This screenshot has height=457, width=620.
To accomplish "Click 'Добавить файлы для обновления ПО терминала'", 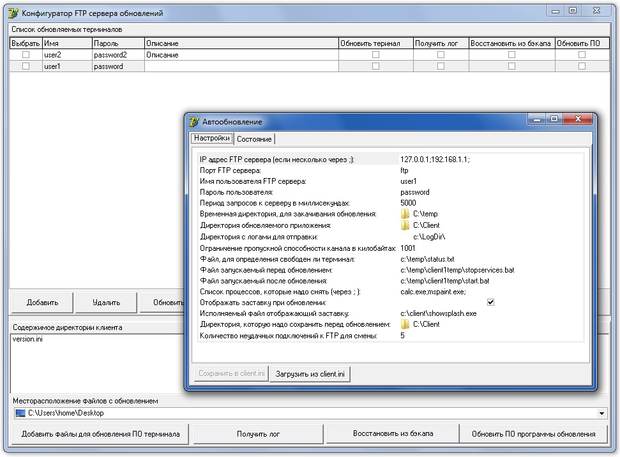I will coord(100,434).
